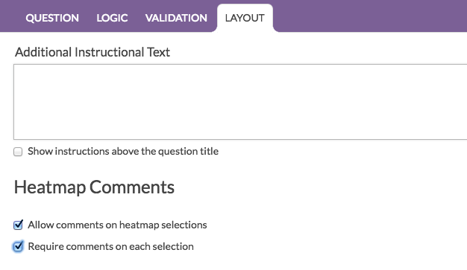Go to the VALIDATION tab
Screen dimensions: 467x270
click(x=176, y=18)
